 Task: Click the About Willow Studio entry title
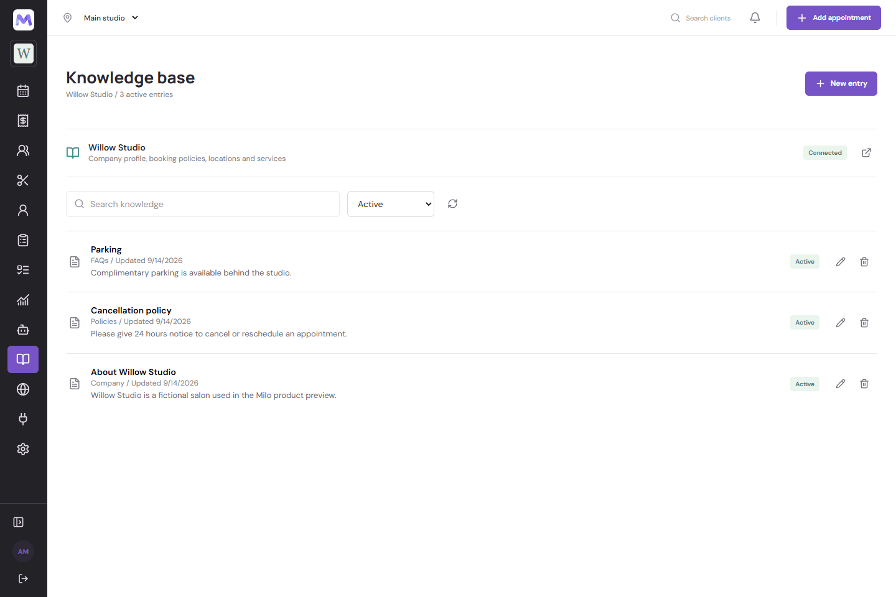[133, 372]
